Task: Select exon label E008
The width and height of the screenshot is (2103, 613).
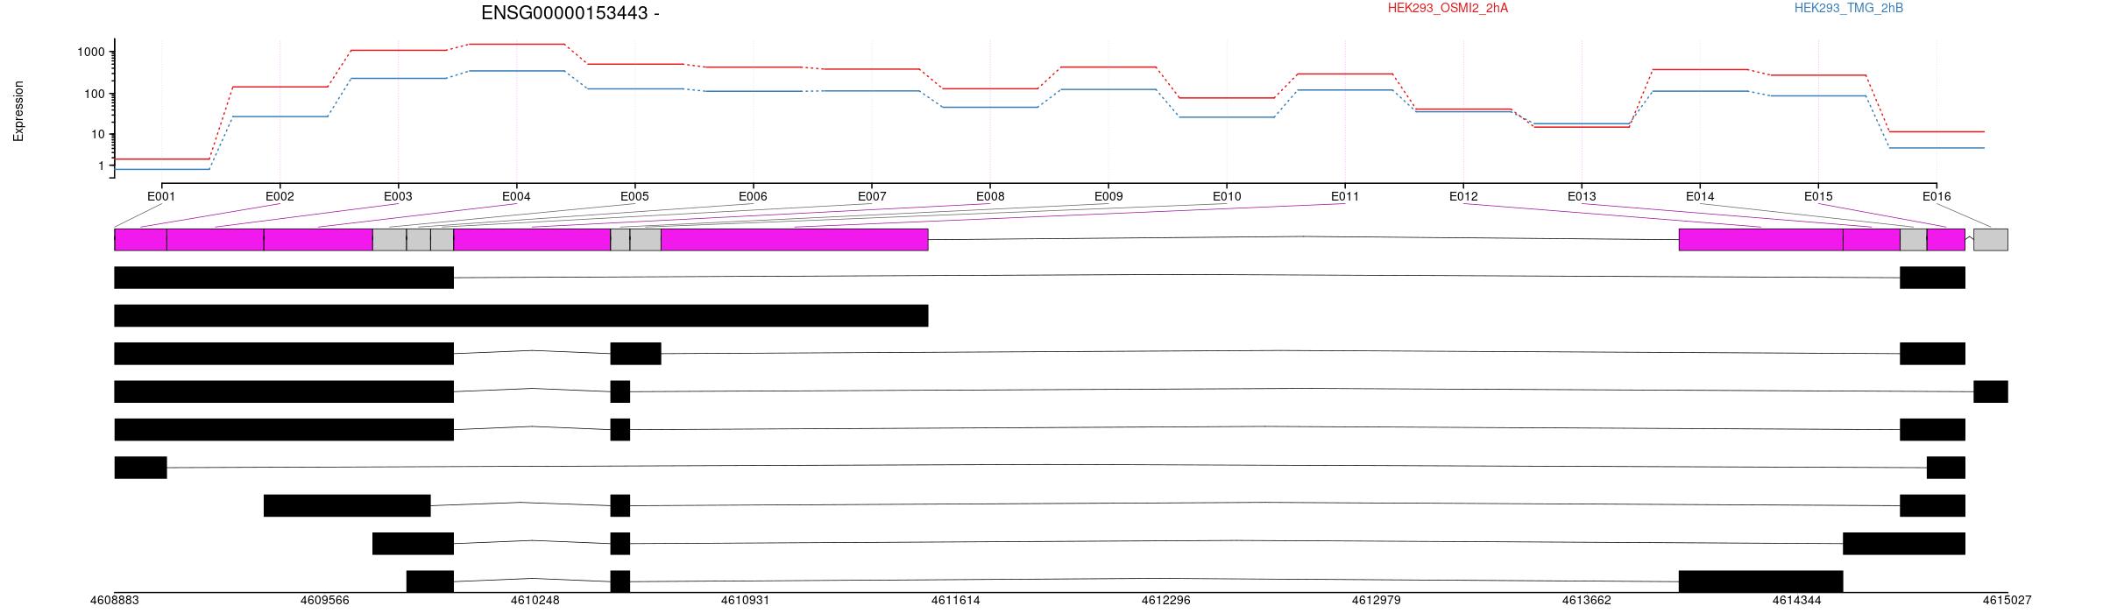Action: tap(990, 196)
